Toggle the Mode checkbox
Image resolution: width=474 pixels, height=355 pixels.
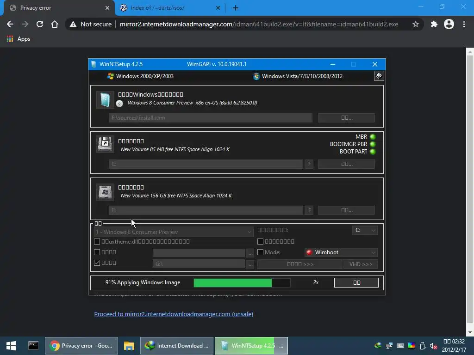click(x=260, y=252)
